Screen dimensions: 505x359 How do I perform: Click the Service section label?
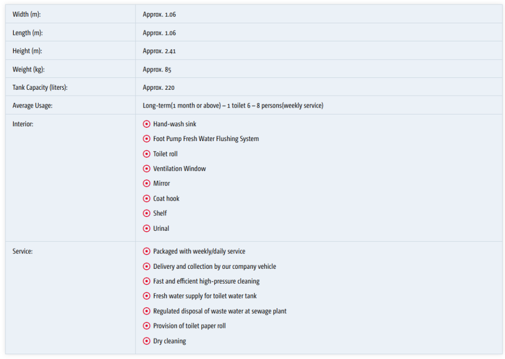click(x=23, y=251)
